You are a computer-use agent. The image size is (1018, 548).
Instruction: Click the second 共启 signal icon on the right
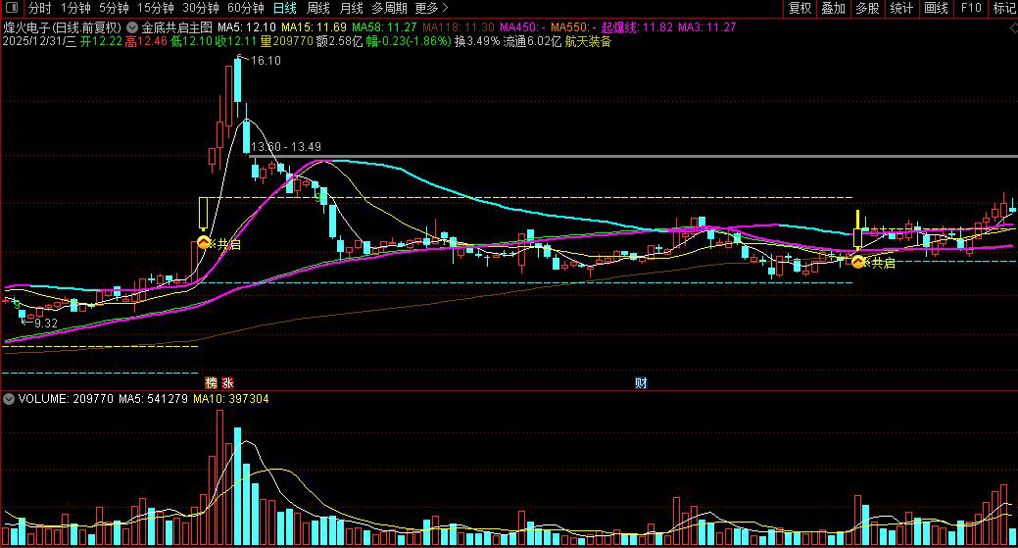(x=858, y=262)
